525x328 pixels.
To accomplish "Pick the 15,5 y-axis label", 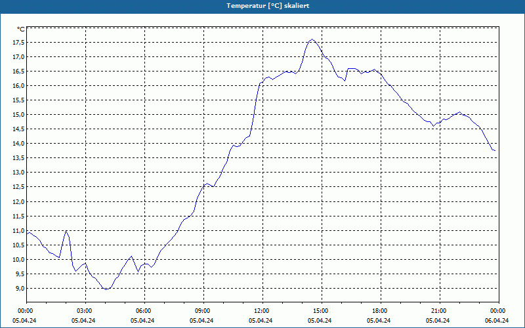I will pyautogui.click(x=19, y=100).
